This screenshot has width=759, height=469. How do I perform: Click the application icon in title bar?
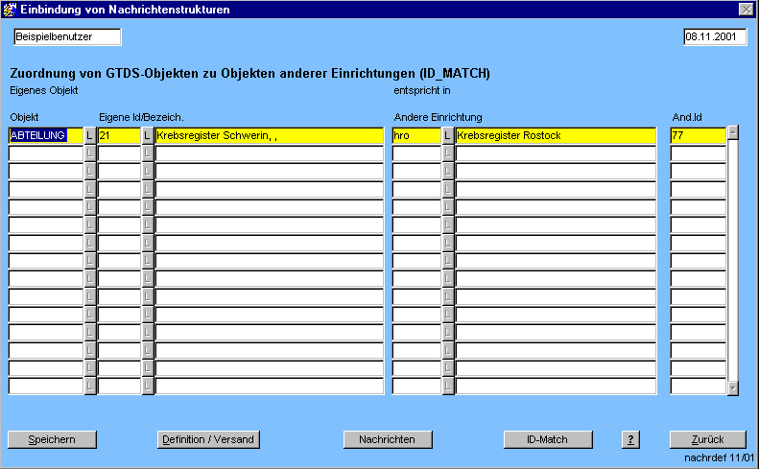pos(11,9)
